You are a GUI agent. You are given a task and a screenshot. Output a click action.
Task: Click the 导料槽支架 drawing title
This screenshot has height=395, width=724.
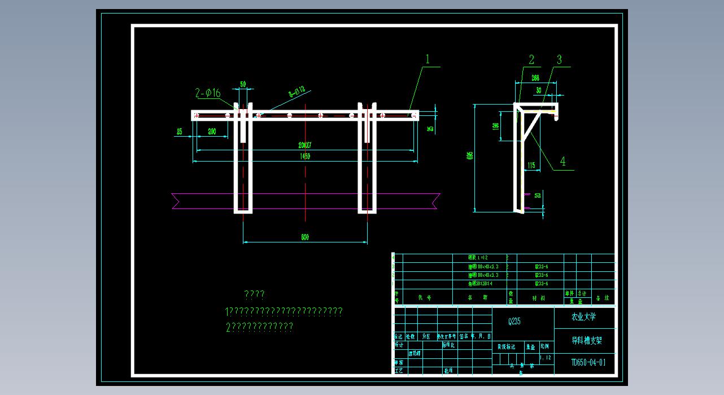coord(587,341)
